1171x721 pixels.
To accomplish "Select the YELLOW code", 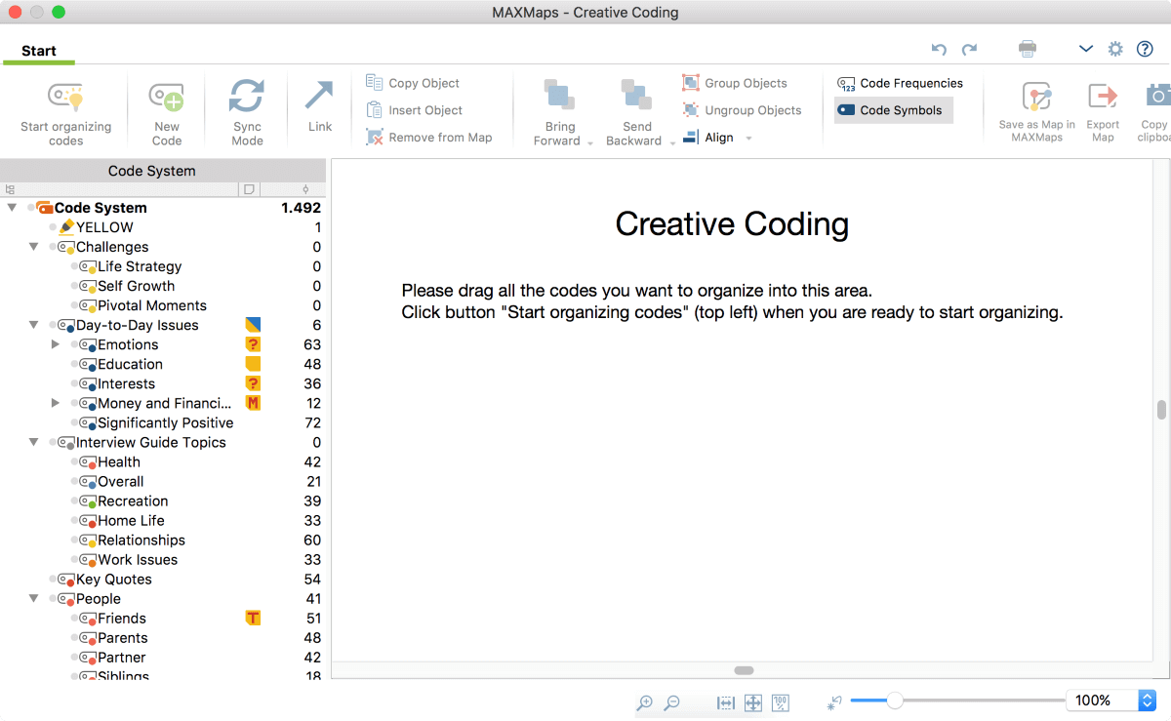I will coord(104,227).
